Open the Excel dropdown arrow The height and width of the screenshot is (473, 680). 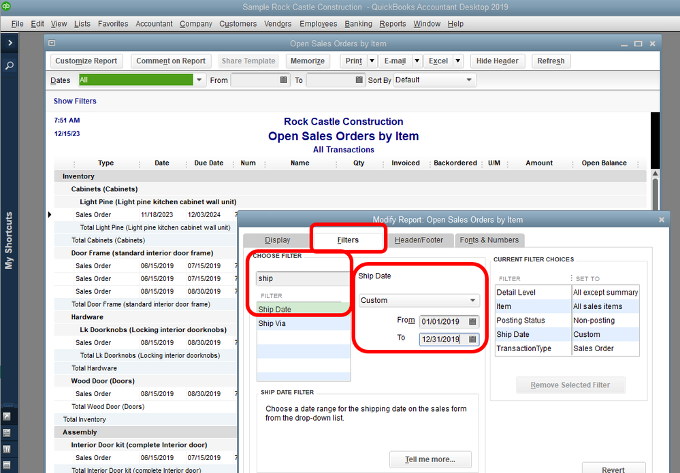tap(457, 61)
